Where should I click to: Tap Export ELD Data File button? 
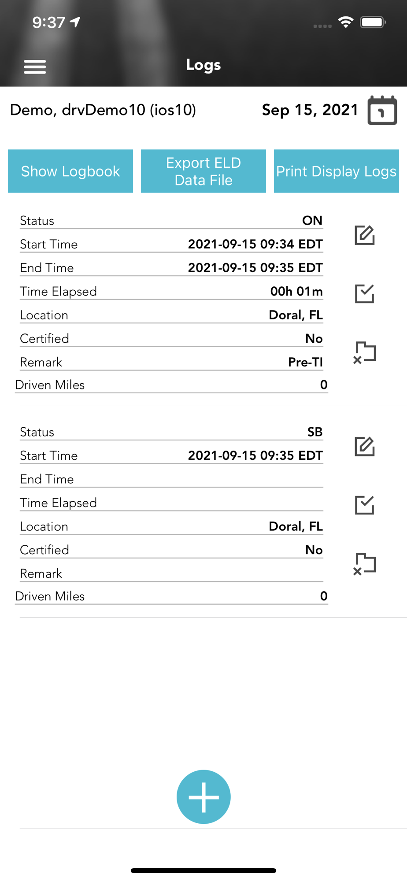[203, 171]
